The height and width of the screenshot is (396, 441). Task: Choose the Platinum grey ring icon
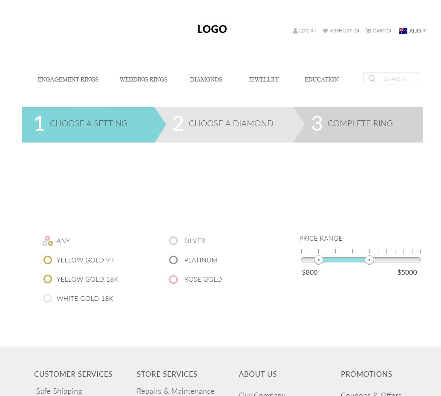173,260
